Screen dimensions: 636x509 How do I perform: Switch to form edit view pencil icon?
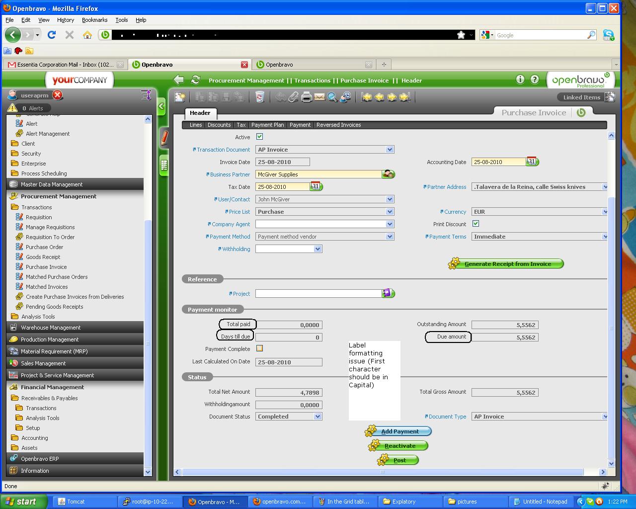164,138
